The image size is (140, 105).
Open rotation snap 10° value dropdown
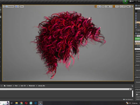click(x=117, y=6)
